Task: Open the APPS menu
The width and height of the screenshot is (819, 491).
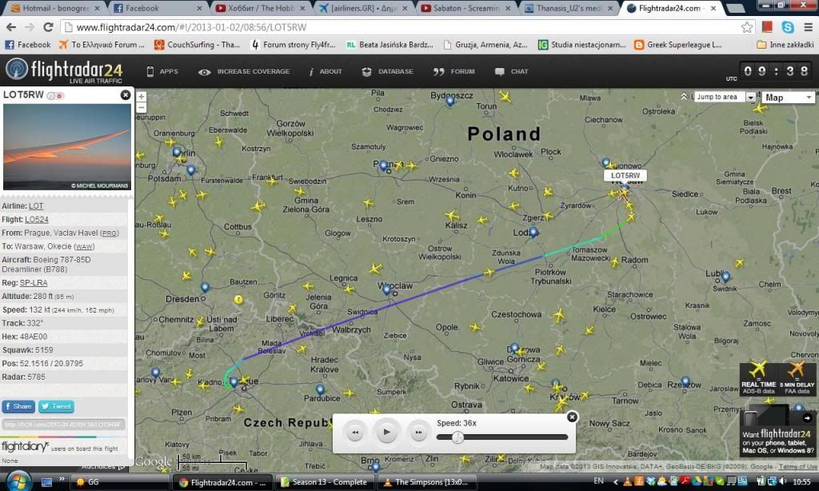Action: click(162, 71)
